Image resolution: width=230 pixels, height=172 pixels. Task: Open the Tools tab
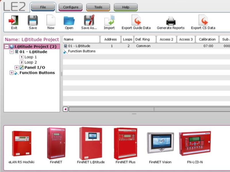click(98, 7)
